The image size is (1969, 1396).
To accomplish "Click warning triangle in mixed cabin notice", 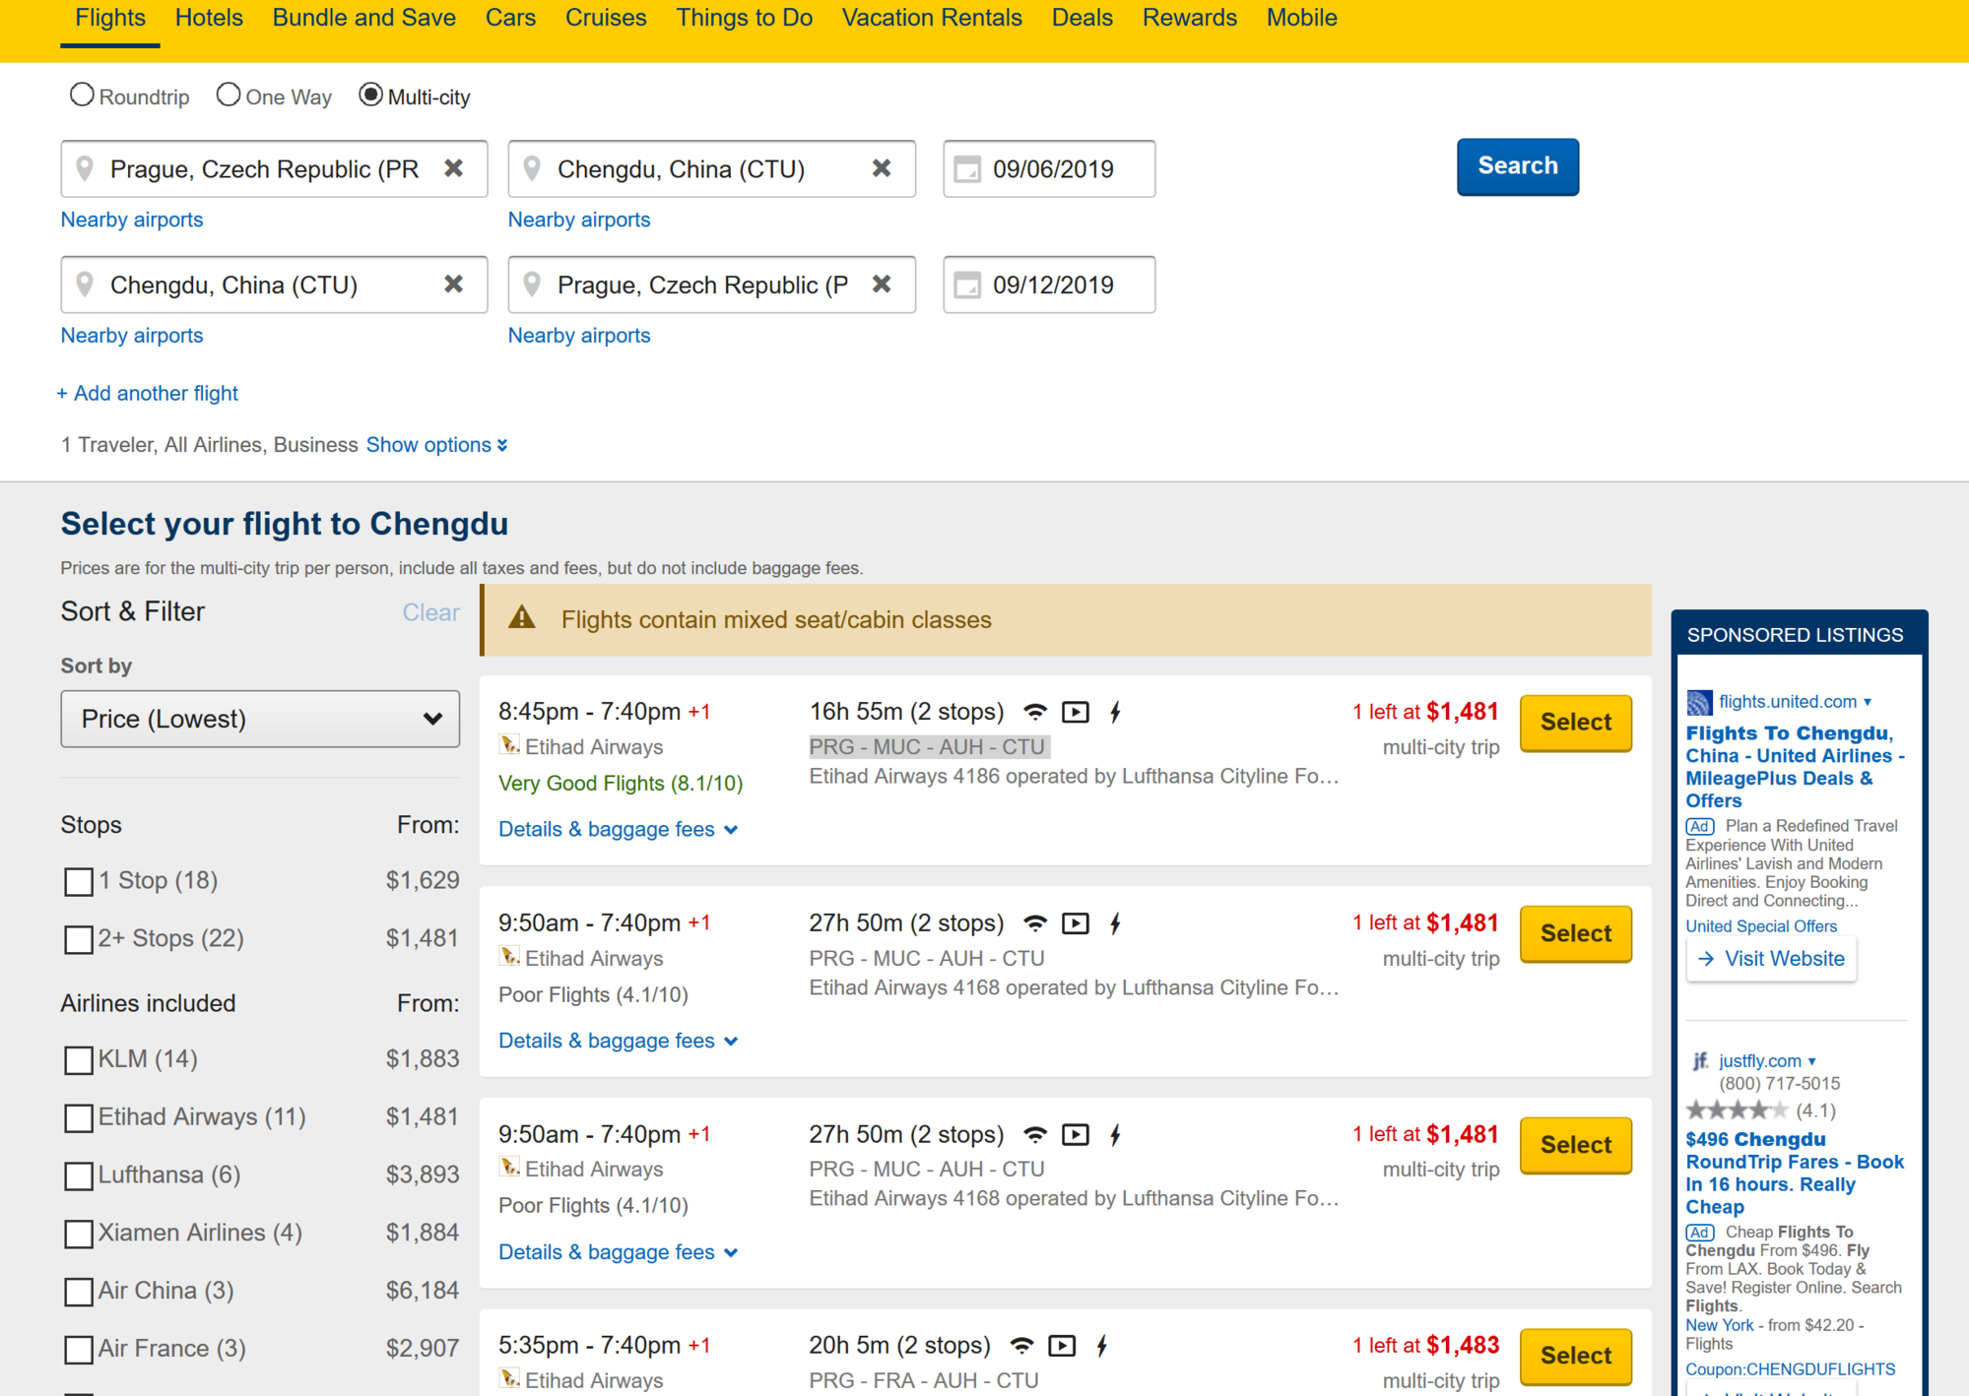I will coord(521,618).
